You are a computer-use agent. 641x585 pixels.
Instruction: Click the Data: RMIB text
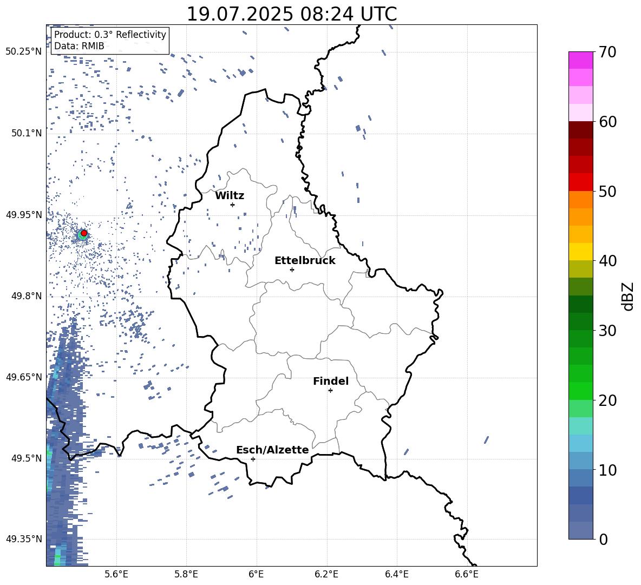click(x=79, y=46)
